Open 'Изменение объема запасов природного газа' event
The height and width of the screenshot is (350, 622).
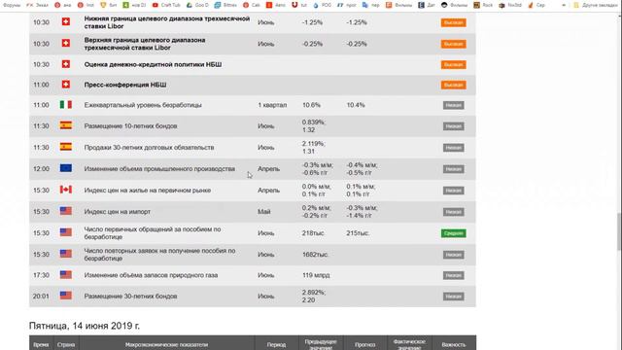[151, 275]
